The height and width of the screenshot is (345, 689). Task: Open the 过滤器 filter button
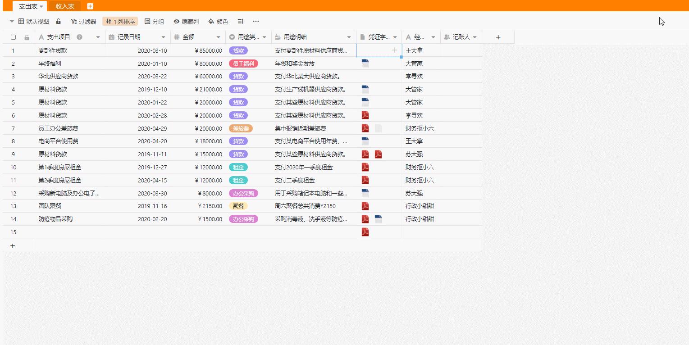[x=83, y=21]
